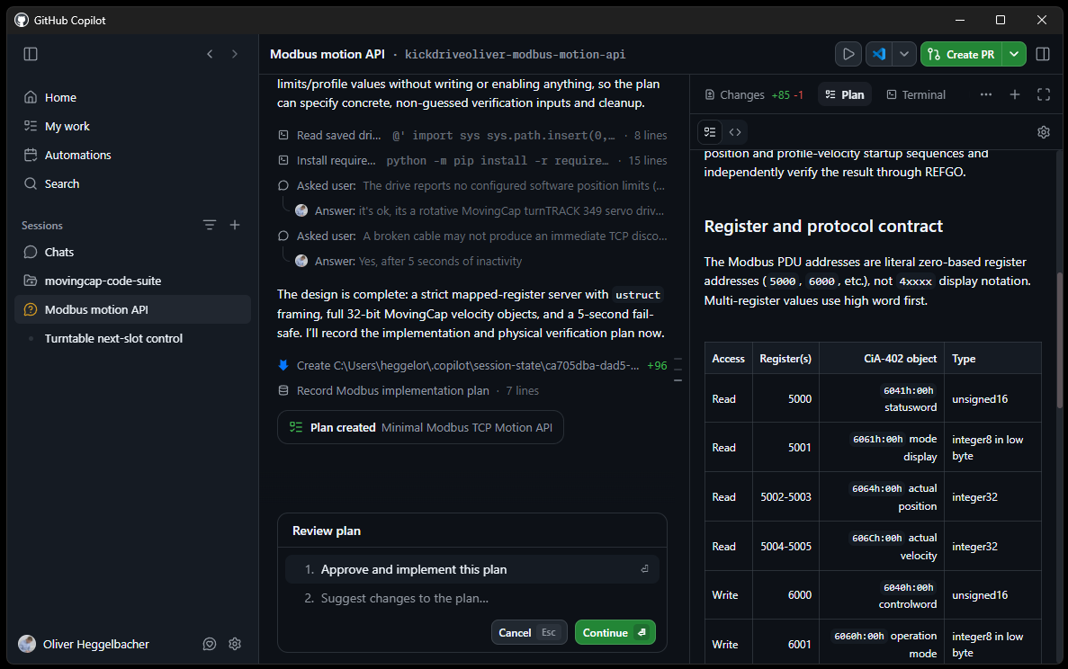1068x669 pixels.
Task: Open the panel more options ellipsis
Action: [985, 94]
